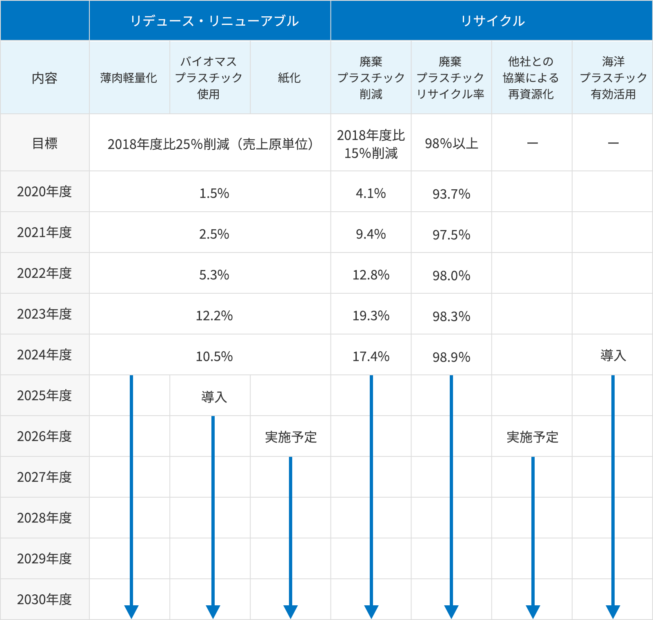Click the 17.4% value for 2024年度

pos(371,356)
